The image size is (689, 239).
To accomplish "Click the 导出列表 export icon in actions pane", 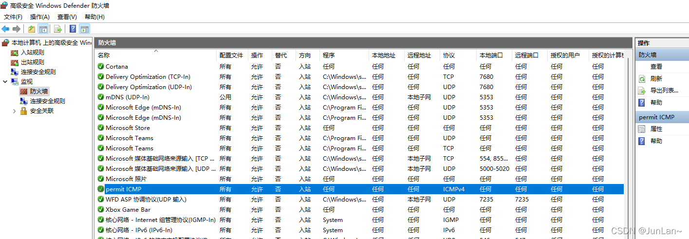I will 642,91.
